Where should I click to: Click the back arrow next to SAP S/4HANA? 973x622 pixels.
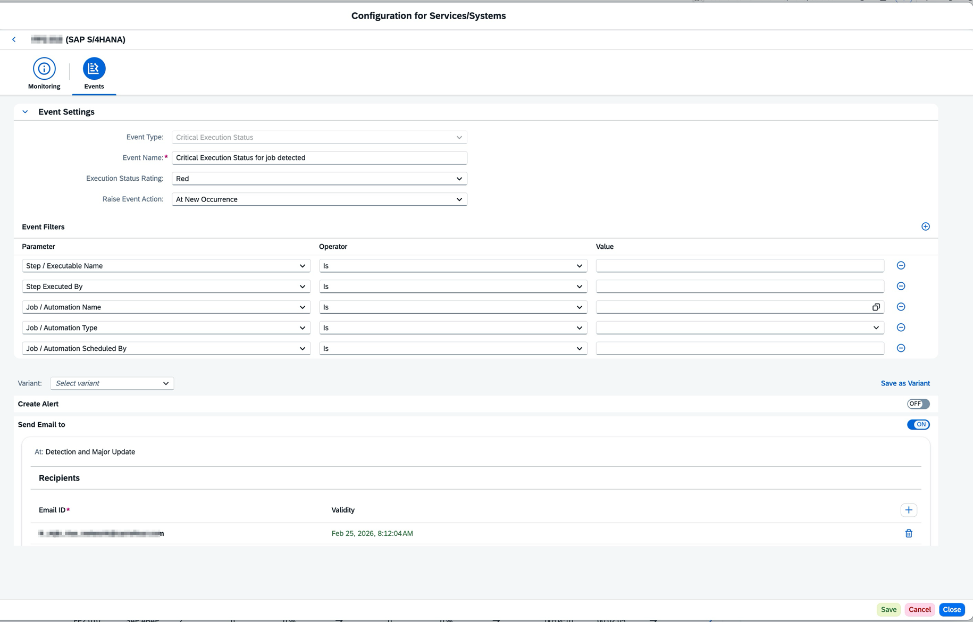pyautogui.click(x=14, y=39)
